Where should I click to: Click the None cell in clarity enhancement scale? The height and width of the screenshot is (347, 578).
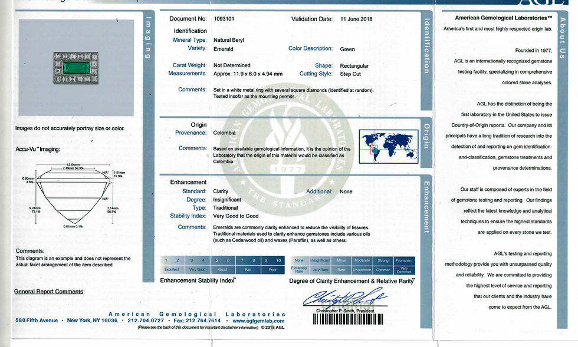tap(300, 260)
